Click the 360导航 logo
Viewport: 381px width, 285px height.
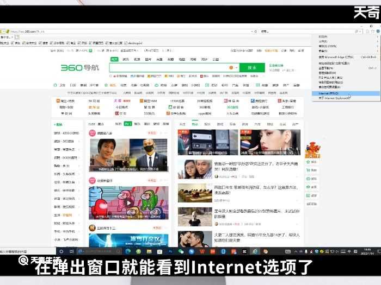click(x=80, y=68)
